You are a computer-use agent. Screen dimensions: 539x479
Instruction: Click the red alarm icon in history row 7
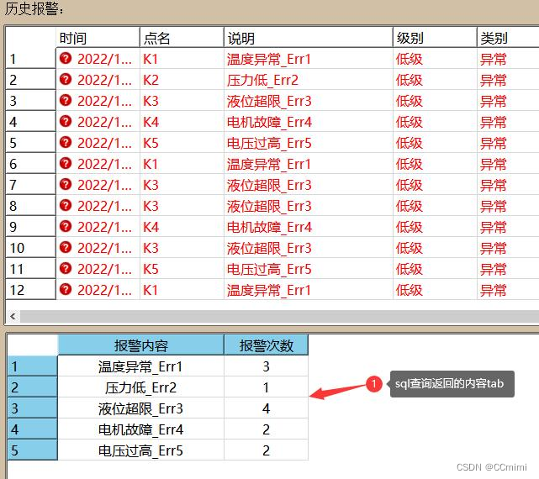click(66, 185)
